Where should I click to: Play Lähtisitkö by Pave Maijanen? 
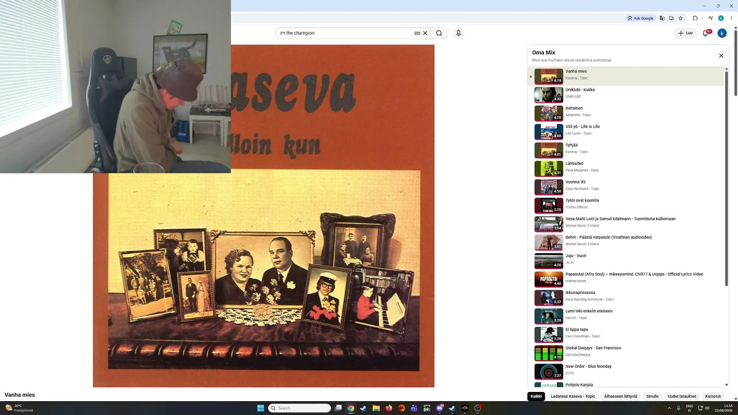[x=626, y=169]
